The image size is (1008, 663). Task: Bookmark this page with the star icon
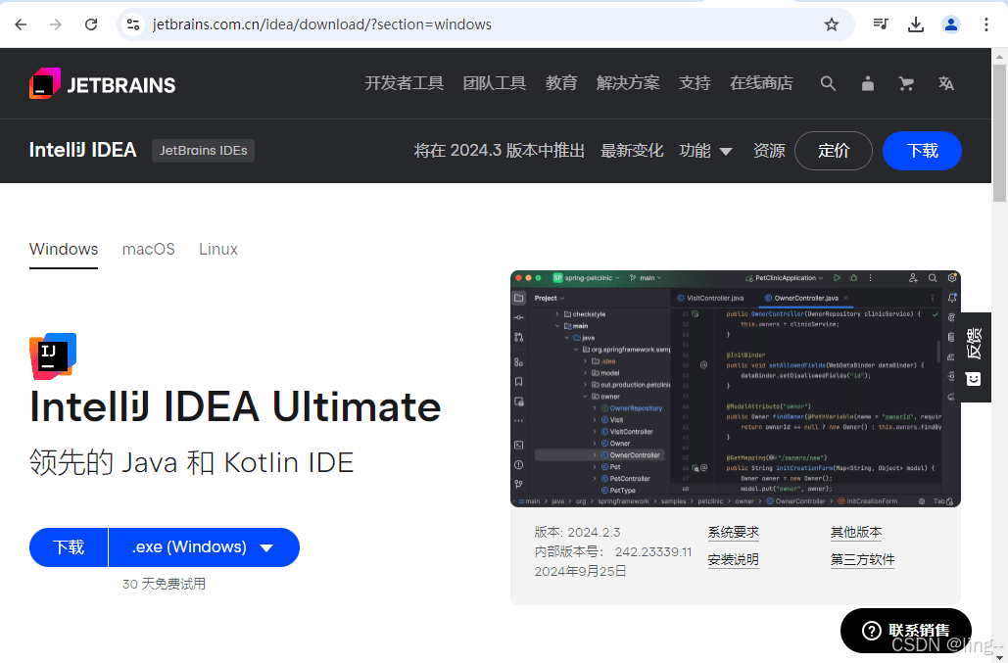coord(832,24)
